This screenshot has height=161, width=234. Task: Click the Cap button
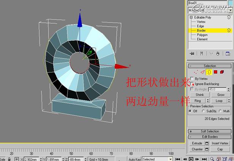[221, 149]
